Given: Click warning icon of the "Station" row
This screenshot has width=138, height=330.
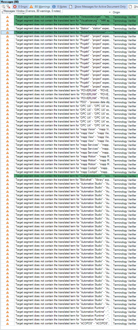Looking at the screenshot, I should click(7, 28).
